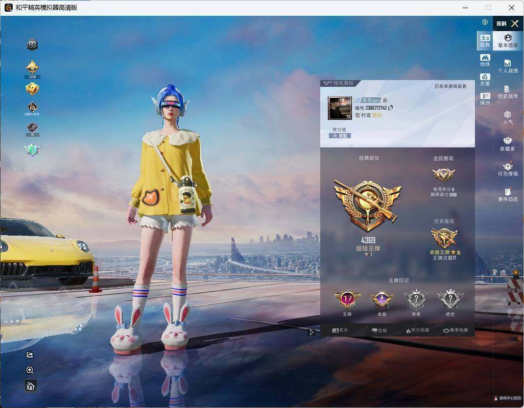Expand the 个性化装扮 dropdown header
524x408 pixels.
point(339,83)
